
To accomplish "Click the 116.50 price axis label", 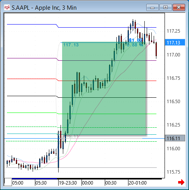I will click(x=173, y=102).
